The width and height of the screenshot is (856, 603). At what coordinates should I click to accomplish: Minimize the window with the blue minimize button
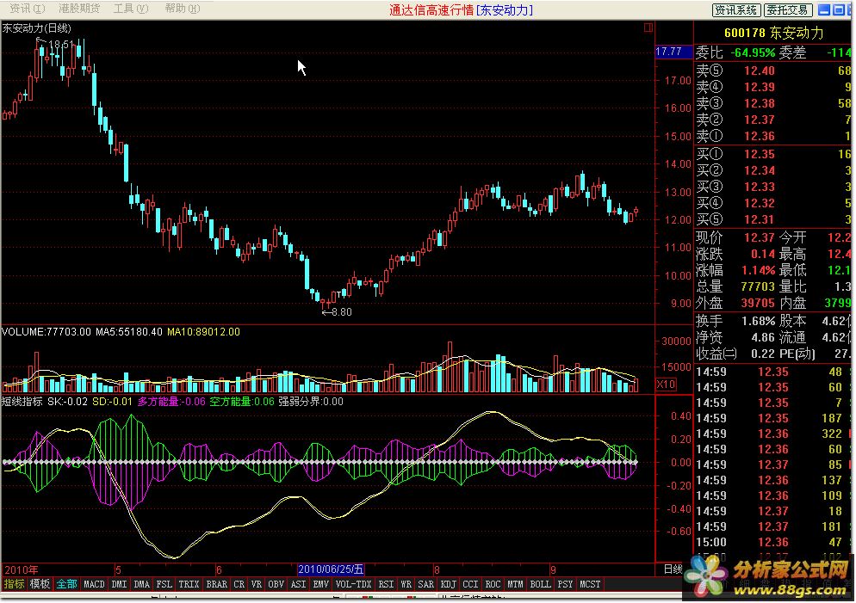pos(824,9)
